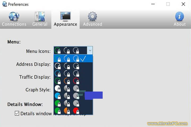
Task: Choose the blue-ring outline icon set
Action: (x=73, y=74)
